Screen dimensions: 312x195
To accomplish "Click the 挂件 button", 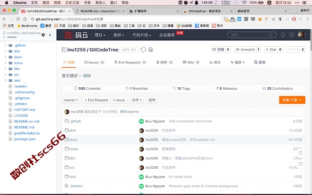I will click(x=152, y=100).
